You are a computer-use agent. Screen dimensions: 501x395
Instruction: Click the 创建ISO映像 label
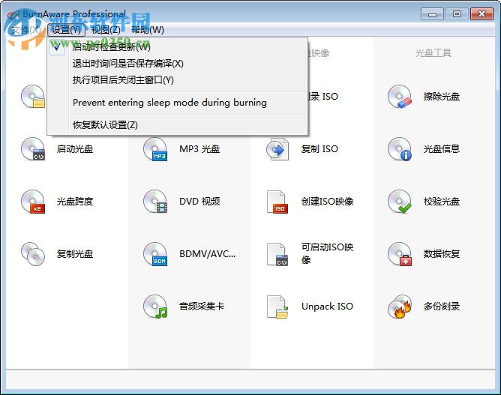327,202
